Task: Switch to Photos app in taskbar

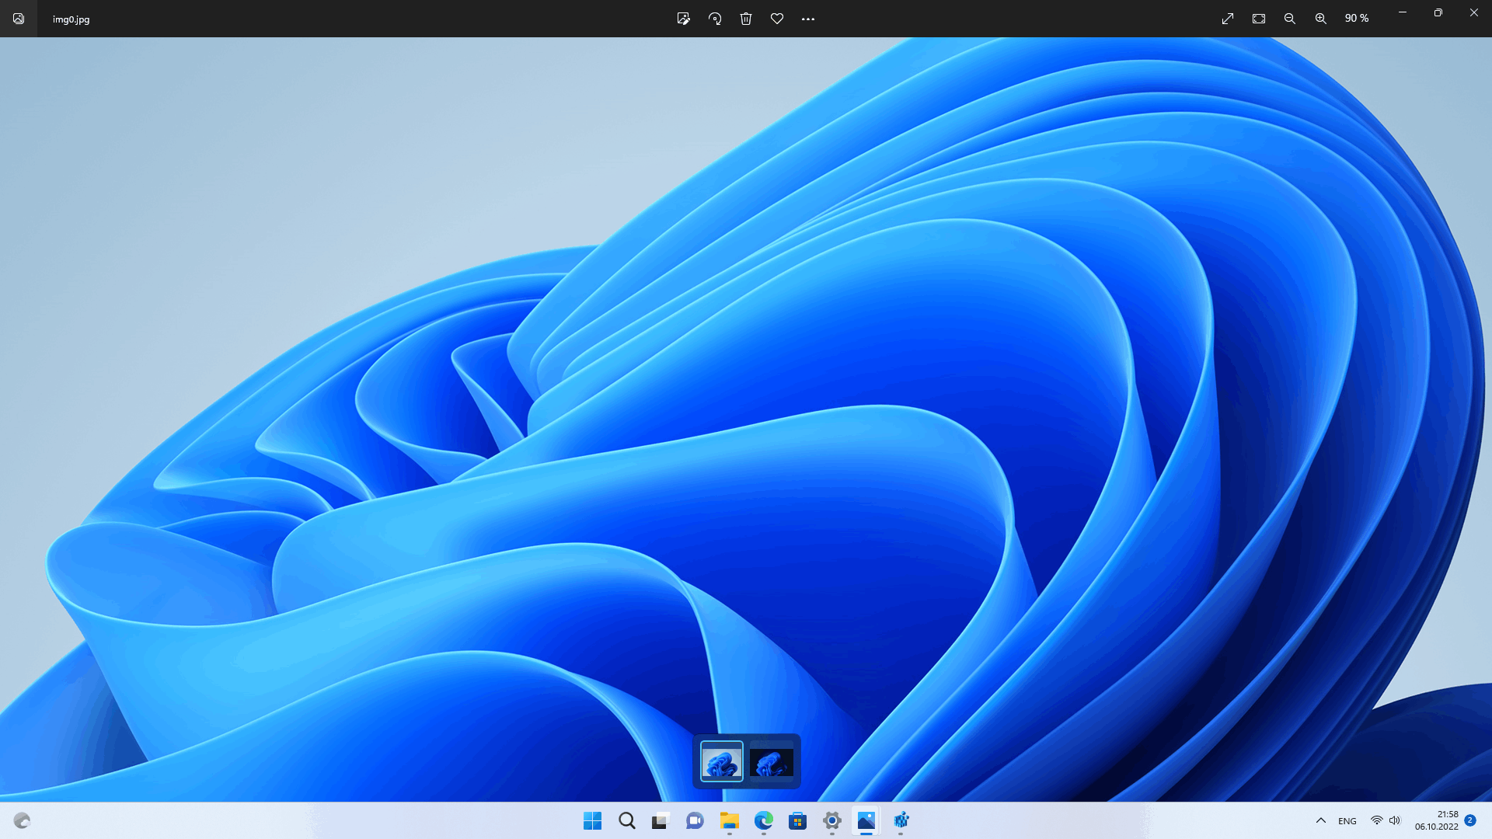Action: [x=866, y=820]
